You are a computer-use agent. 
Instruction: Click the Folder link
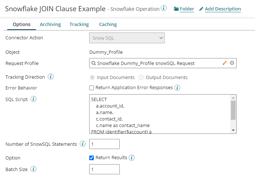coord(187,9)
